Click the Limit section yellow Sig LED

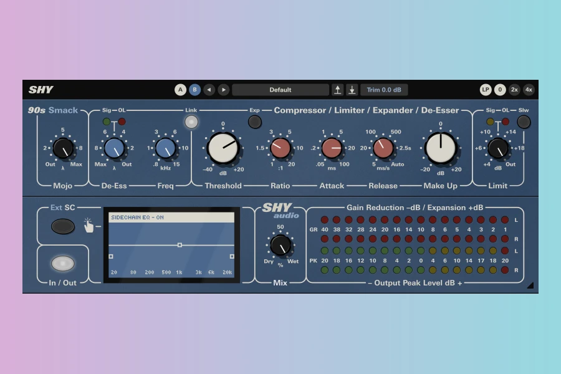click(490, 122)
